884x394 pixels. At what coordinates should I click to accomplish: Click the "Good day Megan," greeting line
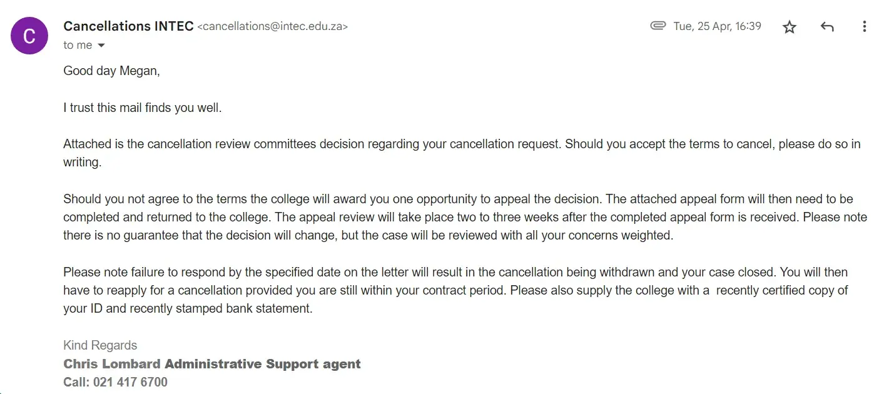[111, 71]
